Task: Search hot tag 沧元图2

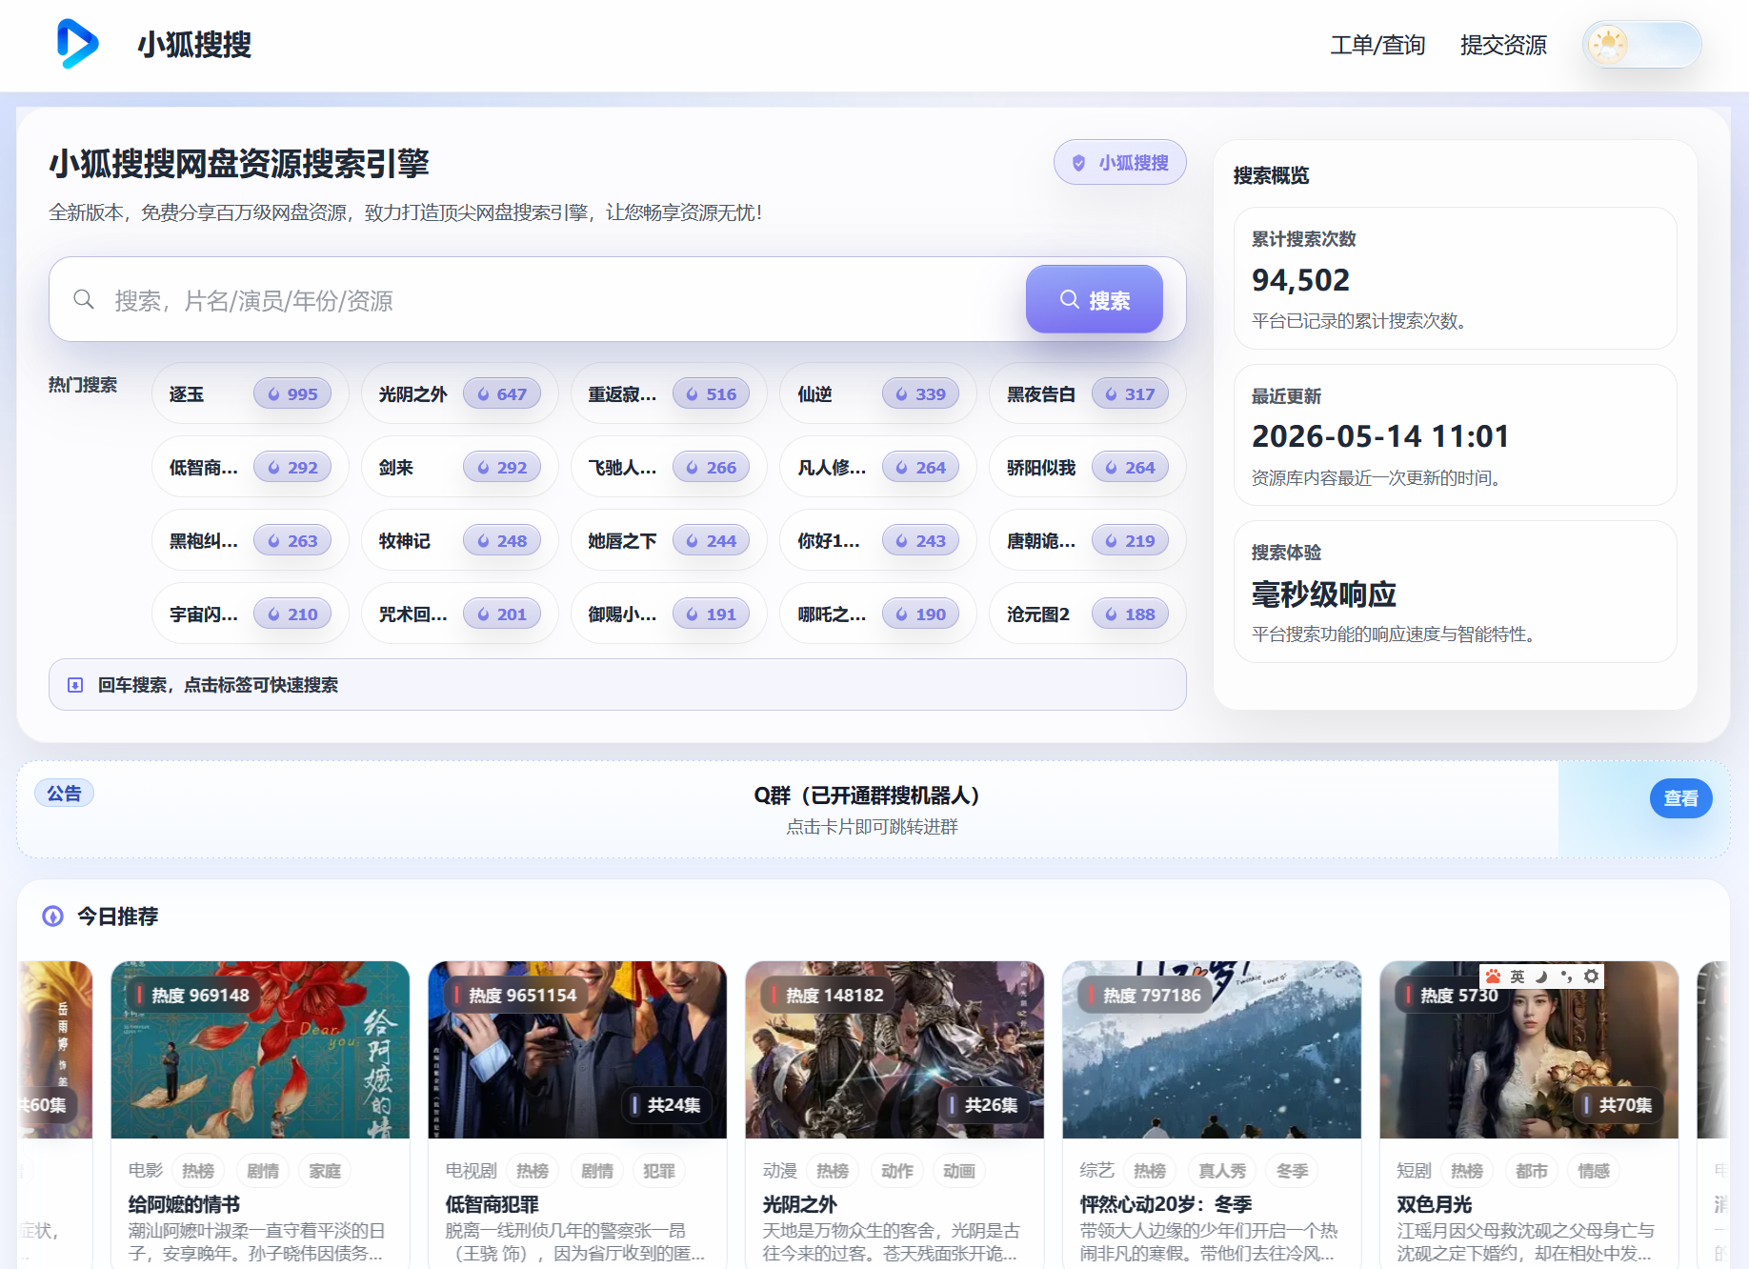Action: [x=1088, y=614]
